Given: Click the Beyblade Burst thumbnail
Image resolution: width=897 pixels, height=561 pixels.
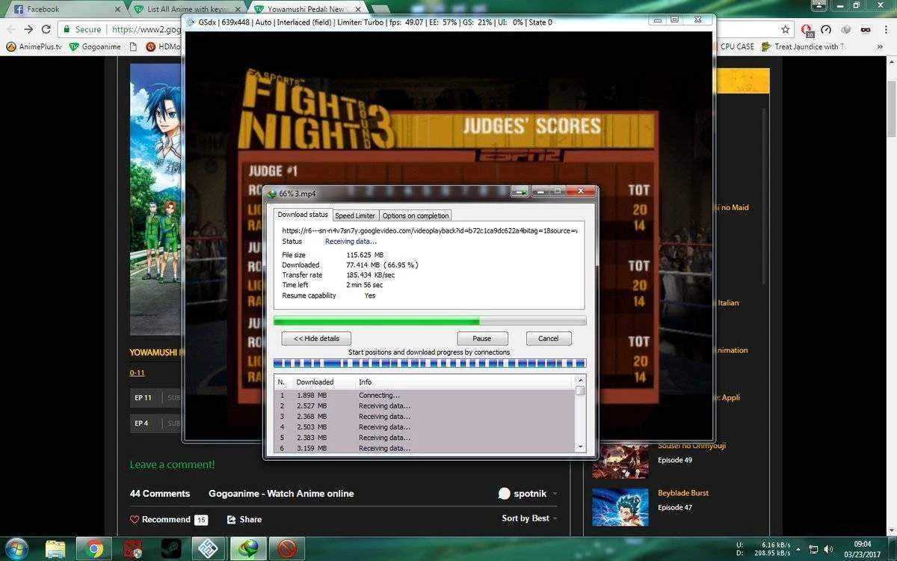Looking at the screenshot, I should [x=620, y=508].
